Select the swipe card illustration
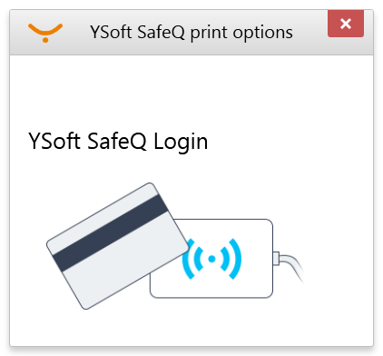This screenshot has width=383, height=356. [x=118, y=246]
